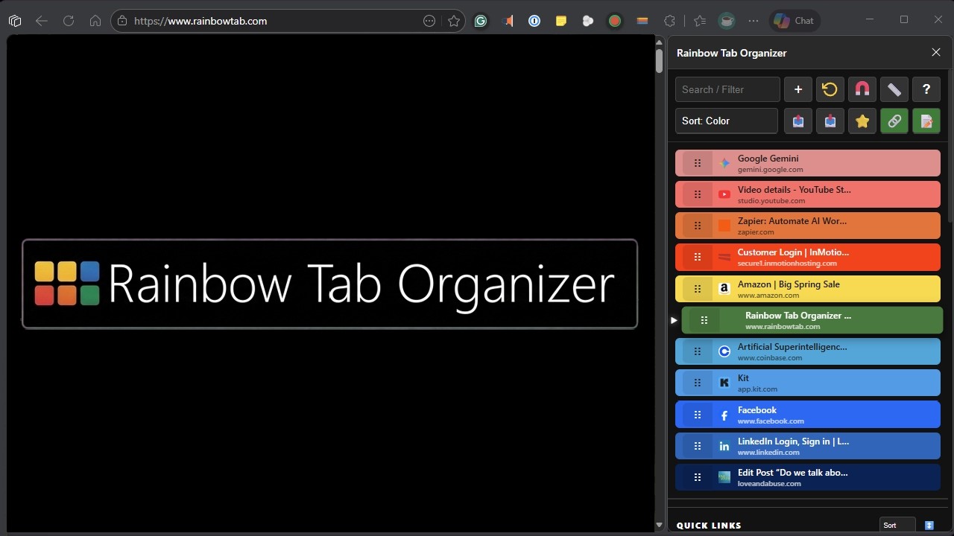Open the Rainbow Tab colored stripes extension icon
Screen dimensions: 954x536
[642, 21]
